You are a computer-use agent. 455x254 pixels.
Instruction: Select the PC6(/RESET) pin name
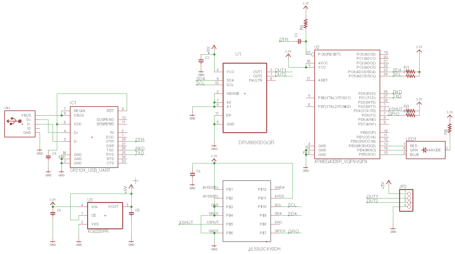coord(329,54)
